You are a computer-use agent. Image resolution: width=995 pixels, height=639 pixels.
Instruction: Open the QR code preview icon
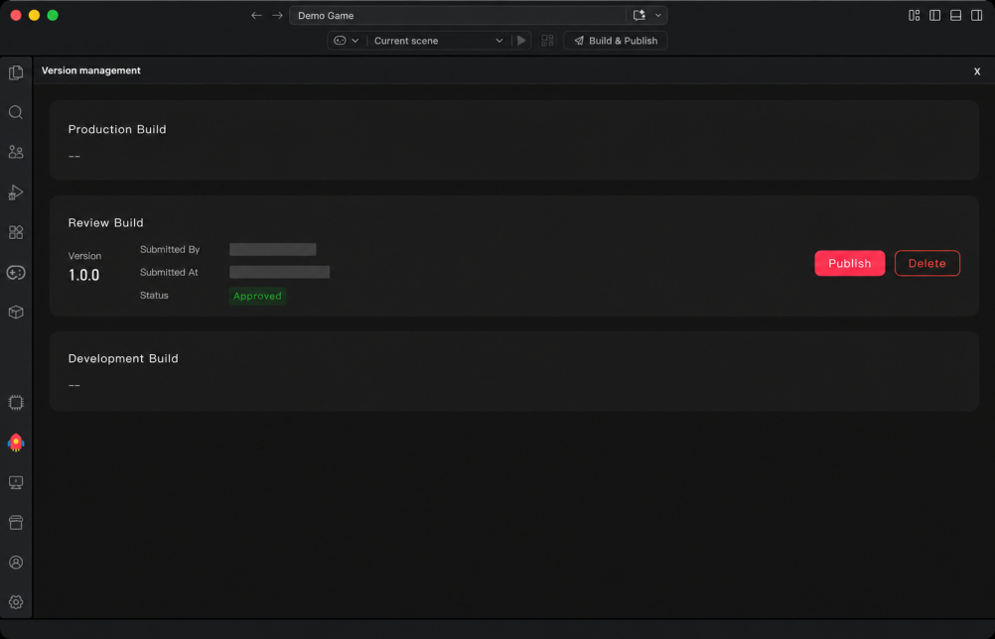(547, 41)
